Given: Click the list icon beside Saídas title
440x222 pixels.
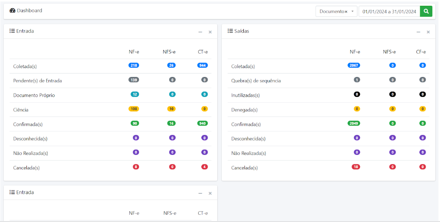Looking at the screenshot, I should [230, 31].
